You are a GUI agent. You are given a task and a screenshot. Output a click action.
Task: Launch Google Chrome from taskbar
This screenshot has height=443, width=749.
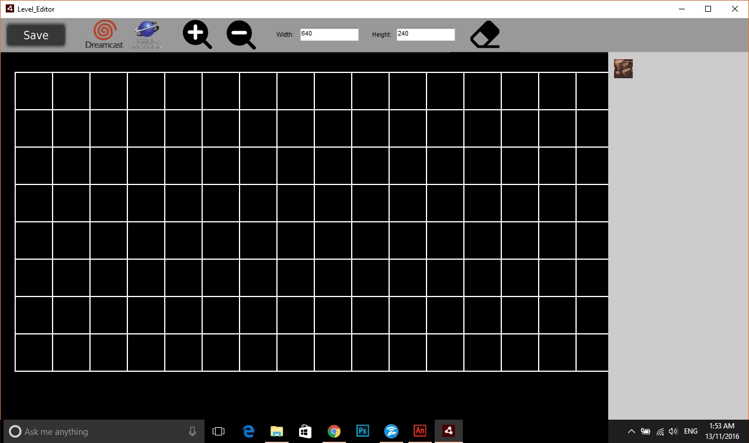pos(334,431)
